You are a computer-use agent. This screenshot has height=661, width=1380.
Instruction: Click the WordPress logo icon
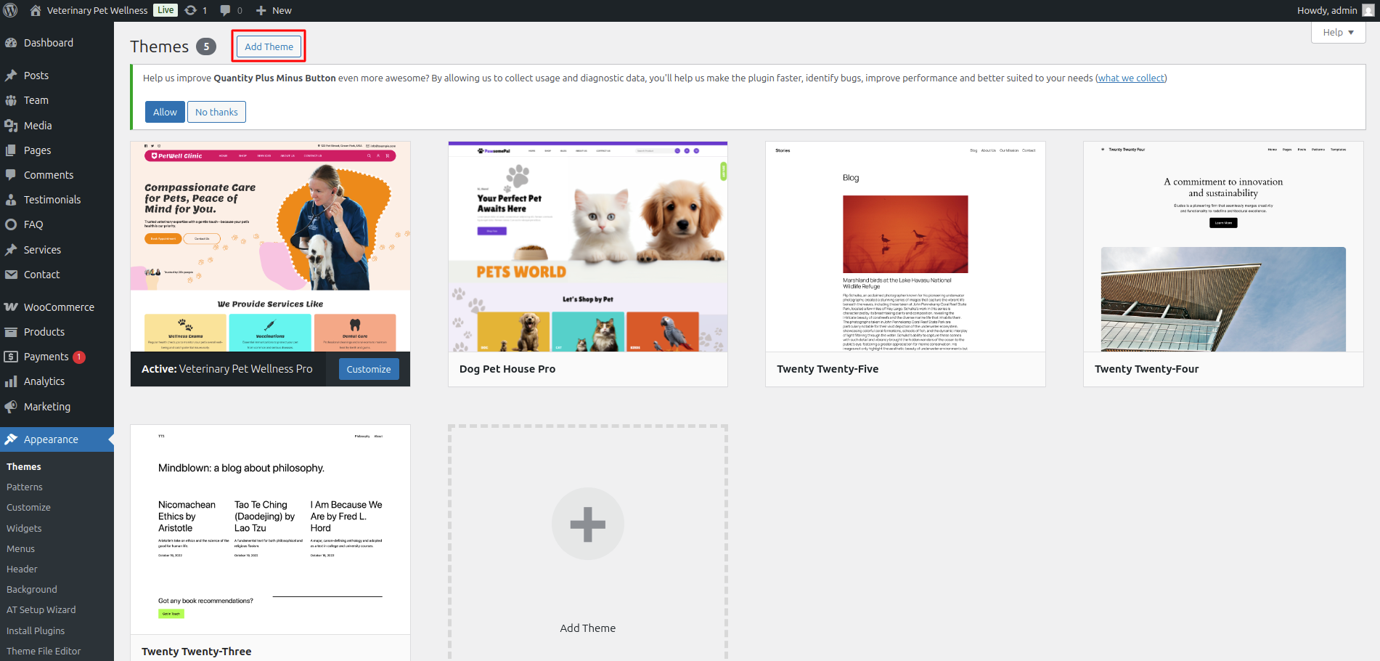tap(11, 10)
